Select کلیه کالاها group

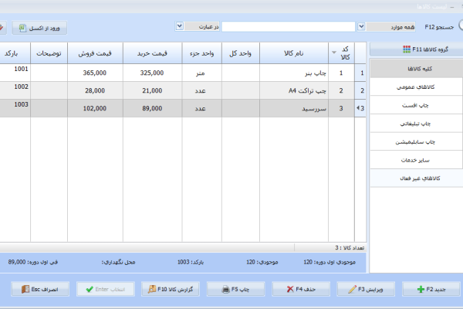[x=417, y=69]
